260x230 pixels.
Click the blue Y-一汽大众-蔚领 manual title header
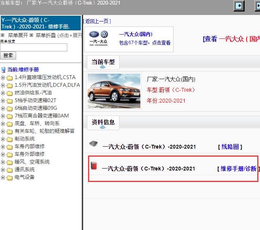click(x=41, y=23)
